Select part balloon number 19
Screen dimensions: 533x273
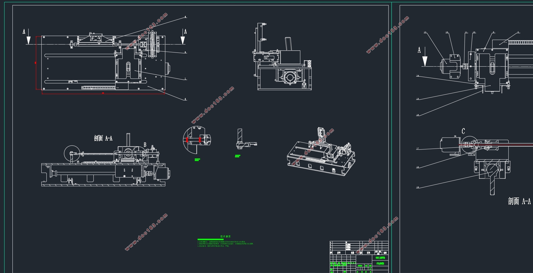[x=418, y=187]
